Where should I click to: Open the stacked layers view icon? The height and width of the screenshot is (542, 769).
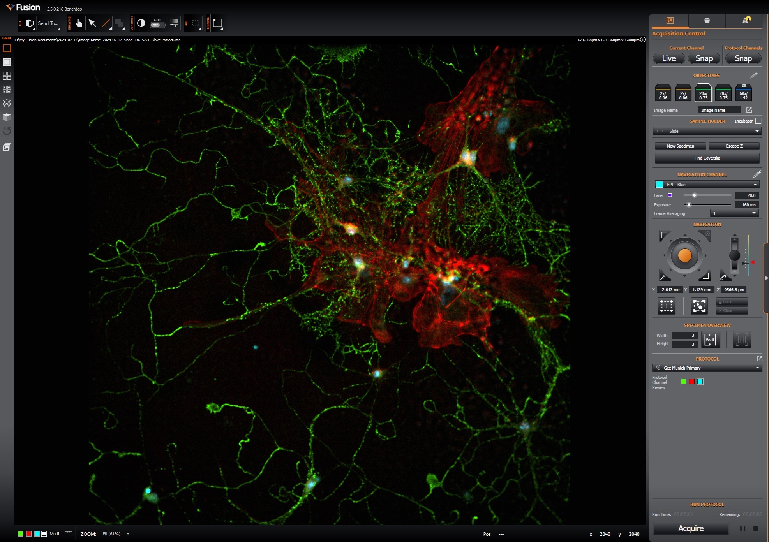(x=7, y=104)
